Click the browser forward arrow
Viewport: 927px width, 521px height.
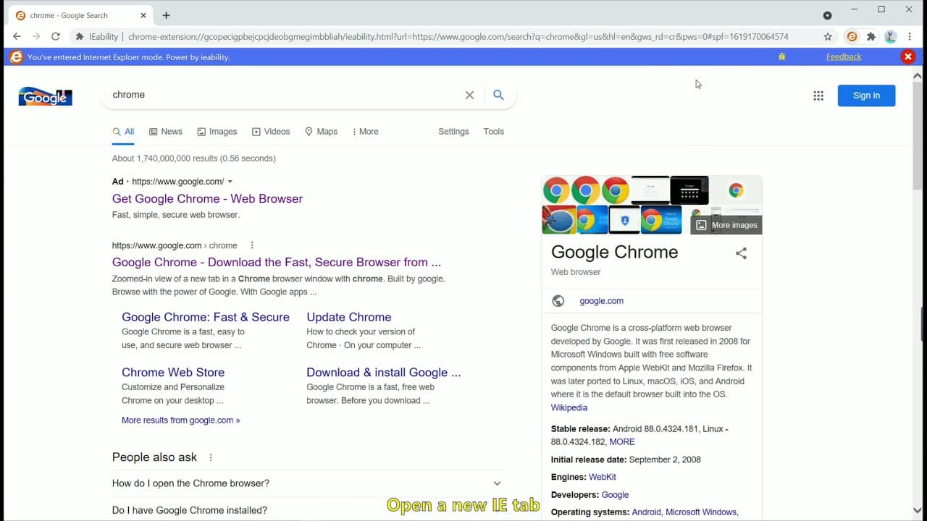pos(35,36)
